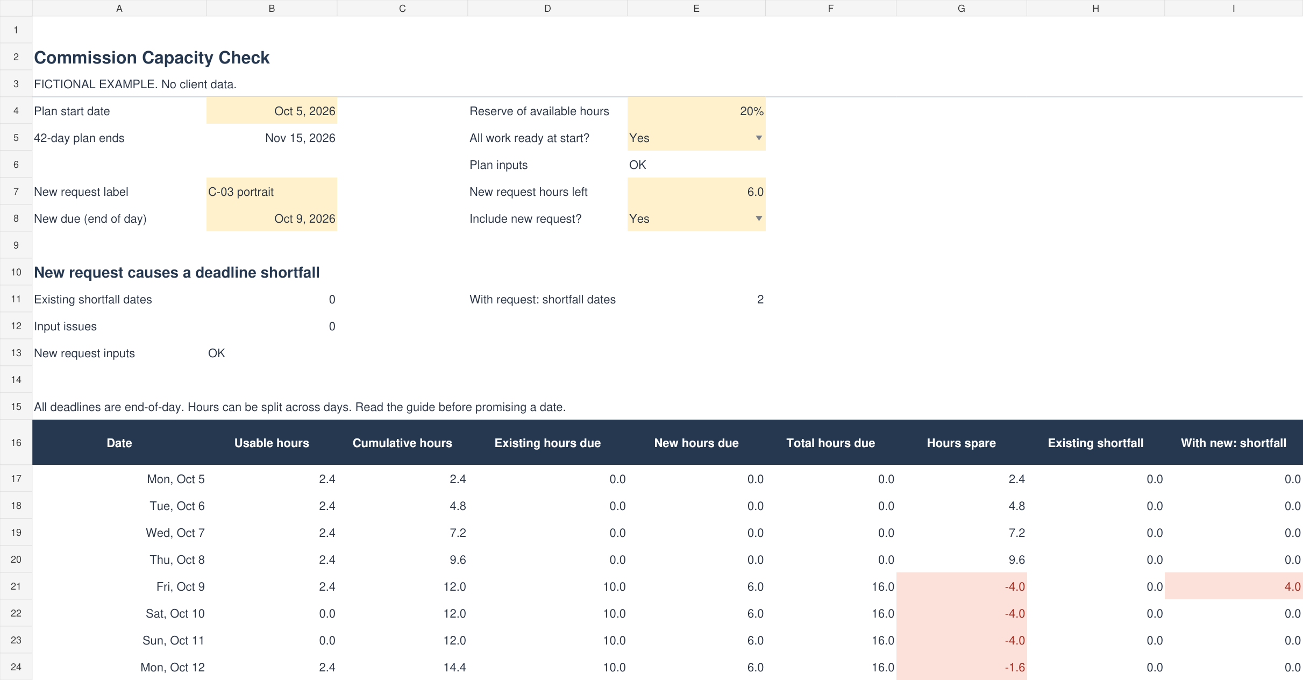
Task: Select column I header
Action: (1234, 8)
